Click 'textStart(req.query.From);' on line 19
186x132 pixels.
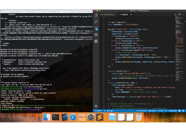(x=127, y=38)
